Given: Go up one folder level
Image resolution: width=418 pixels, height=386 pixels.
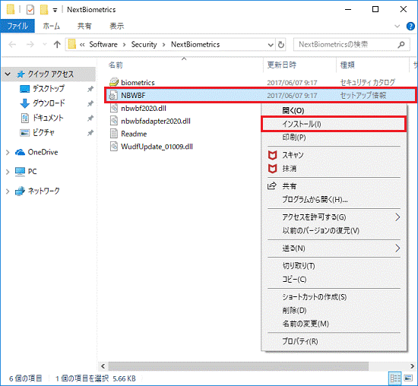Looking at the screenshot, I should pyautogui.click(x=57, y=44).
